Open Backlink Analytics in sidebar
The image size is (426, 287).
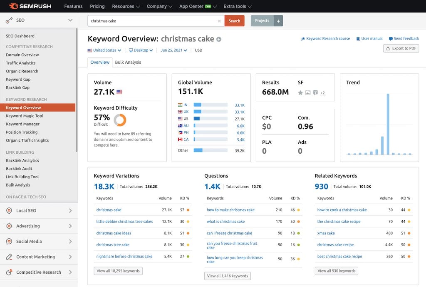click(22, 160)
